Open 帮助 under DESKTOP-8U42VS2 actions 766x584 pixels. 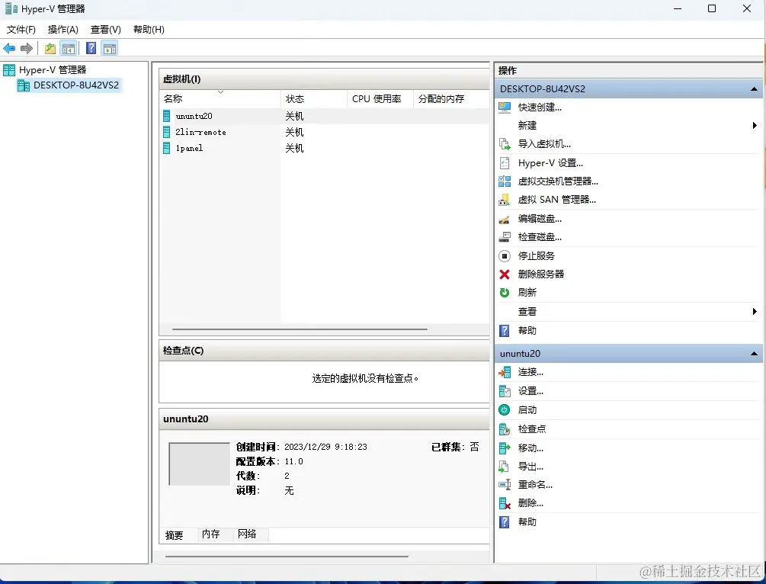pos(527,330)
